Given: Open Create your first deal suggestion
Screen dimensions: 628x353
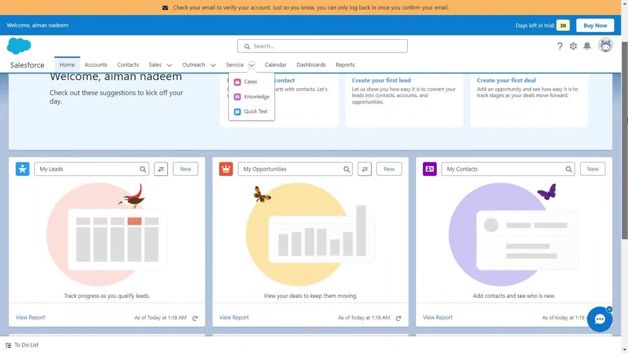Looking at the screenshot, I should click(506, 80).
